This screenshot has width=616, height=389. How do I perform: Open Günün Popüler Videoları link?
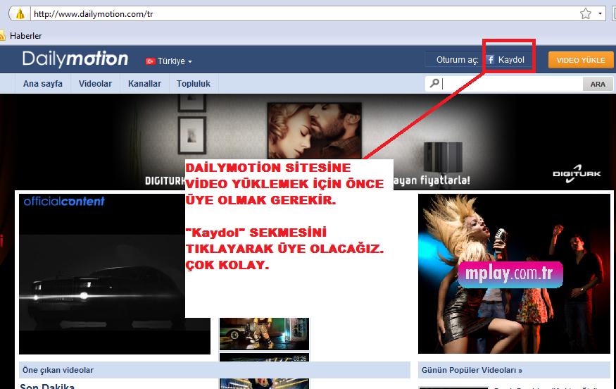(x=472, y=370)
